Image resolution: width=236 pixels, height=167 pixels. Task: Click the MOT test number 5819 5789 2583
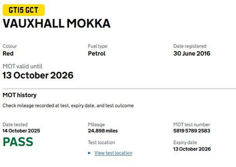click(192, 131)
